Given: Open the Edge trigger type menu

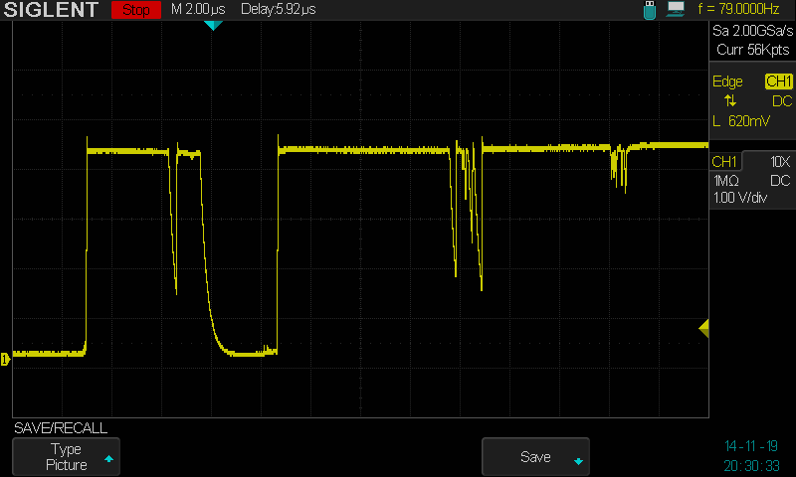Looking at the screenshot, I should point(727,81).
